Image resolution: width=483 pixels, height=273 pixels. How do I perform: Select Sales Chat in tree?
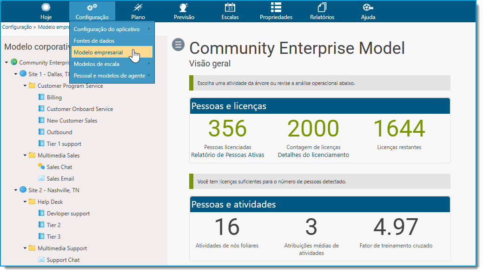pyautogui.click(x=60, y=167)
